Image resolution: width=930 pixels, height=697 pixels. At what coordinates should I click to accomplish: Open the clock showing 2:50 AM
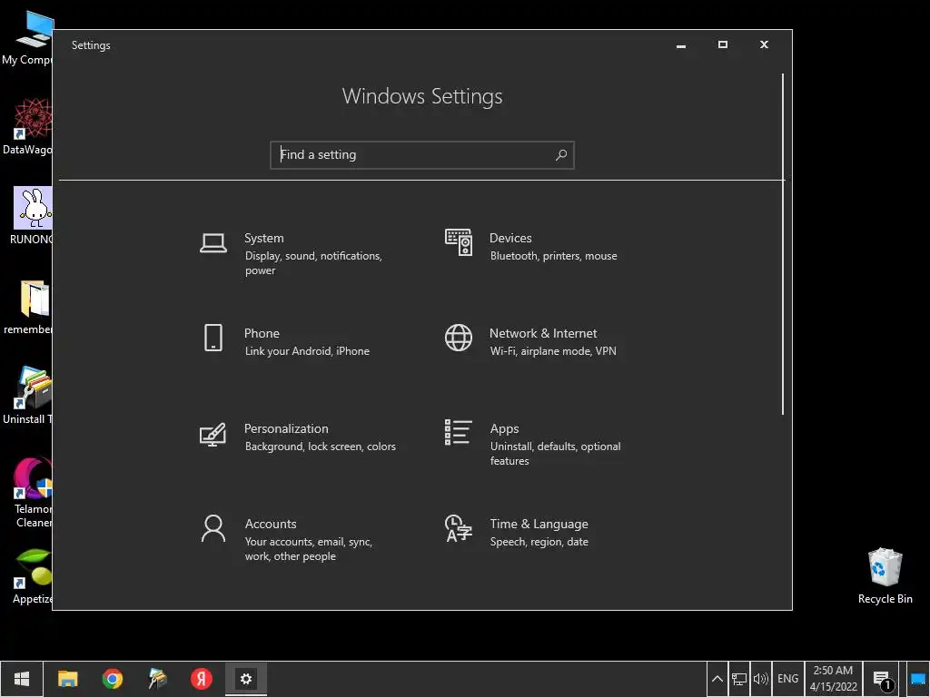click(x=834, y=679)
